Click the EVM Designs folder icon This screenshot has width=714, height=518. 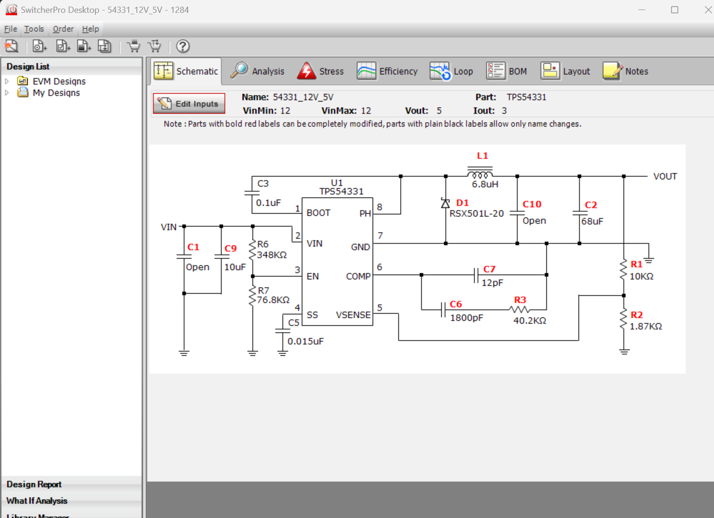coord(22,81)
